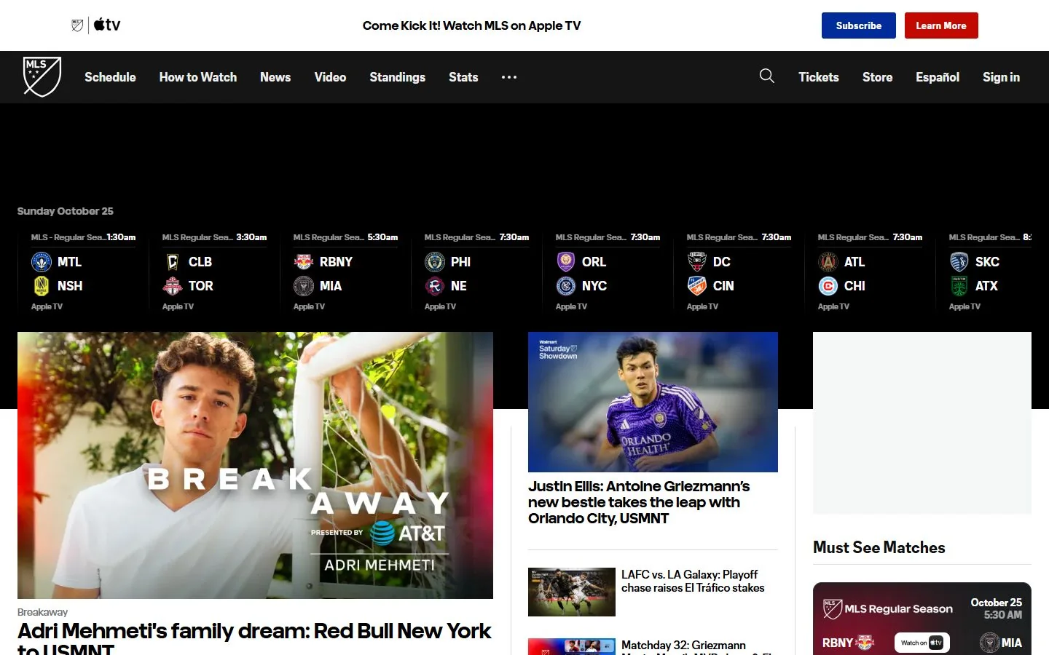
Task: Select the New England Revolution crest icon
Action: [x=435, y=286]
